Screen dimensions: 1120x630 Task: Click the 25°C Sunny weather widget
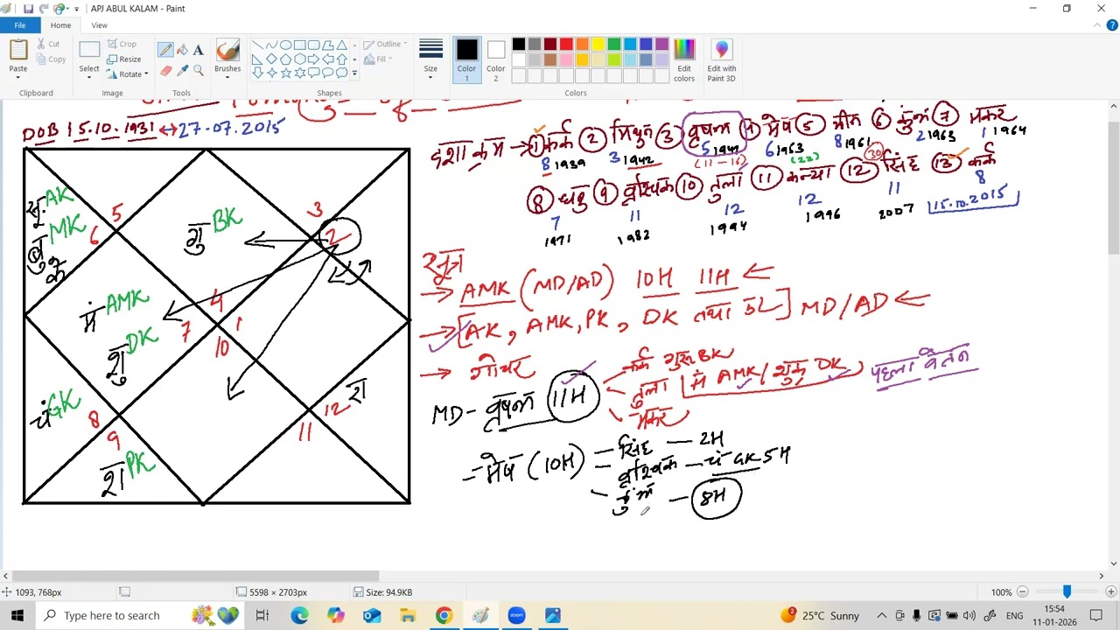[x=820, y=615]
